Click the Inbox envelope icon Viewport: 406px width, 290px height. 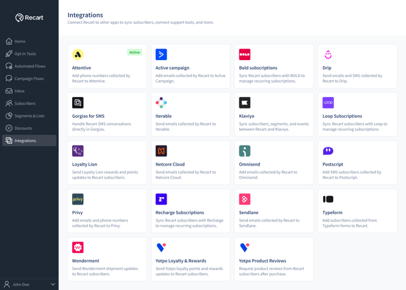[x=9, y=91]
